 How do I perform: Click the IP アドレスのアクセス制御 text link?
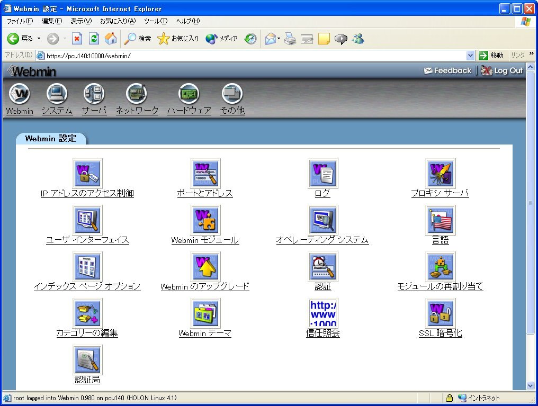(87, 193)
